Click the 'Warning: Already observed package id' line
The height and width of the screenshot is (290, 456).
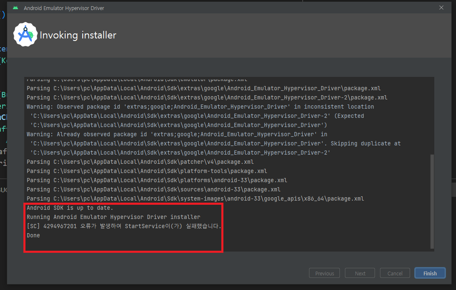pyautogui.click(x=177, y=135)
